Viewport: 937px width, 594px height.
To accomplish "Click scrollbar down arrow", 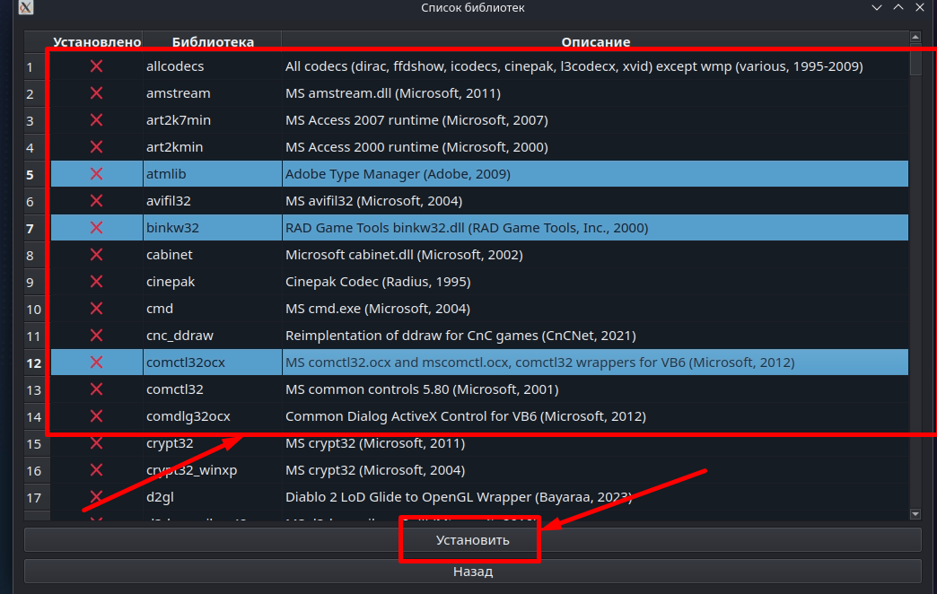I will [x=915, y=514].
